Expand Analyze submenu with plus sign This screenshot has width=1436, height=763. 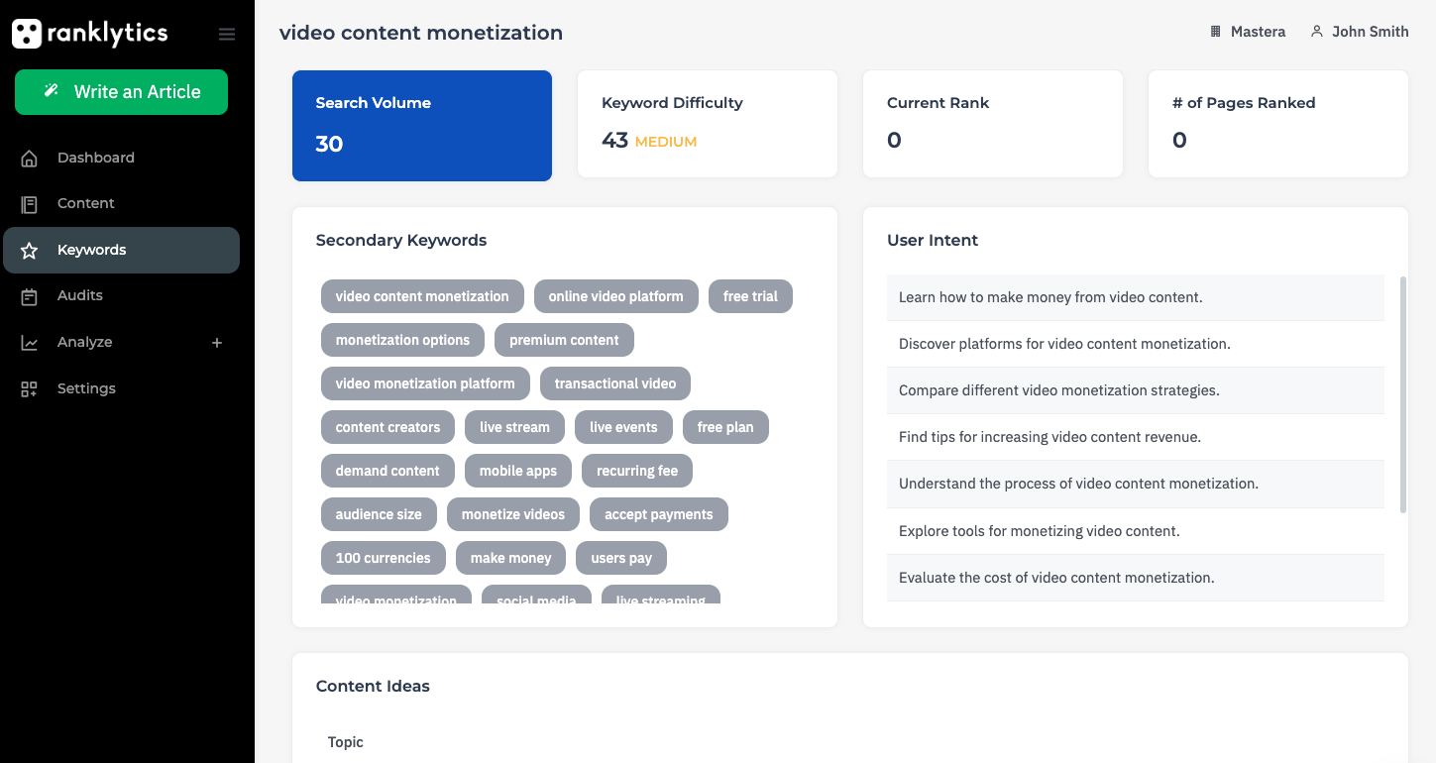[217, 343]
